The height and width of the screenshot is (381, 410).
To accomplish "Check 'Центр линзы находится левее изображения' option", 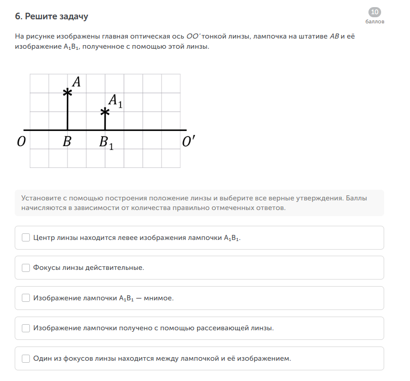I will 26,237.
